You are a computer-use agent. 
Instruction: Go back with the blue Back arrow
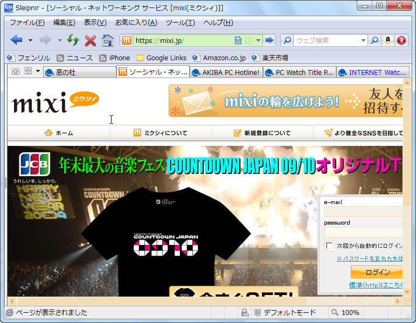(17, 40)
